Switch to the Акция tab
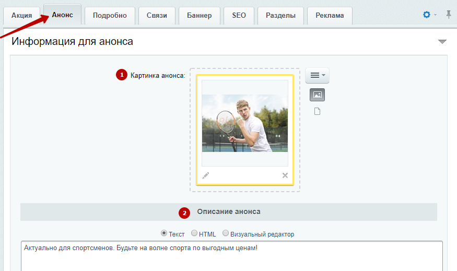457x271 pixels. [x=21, y=16]
